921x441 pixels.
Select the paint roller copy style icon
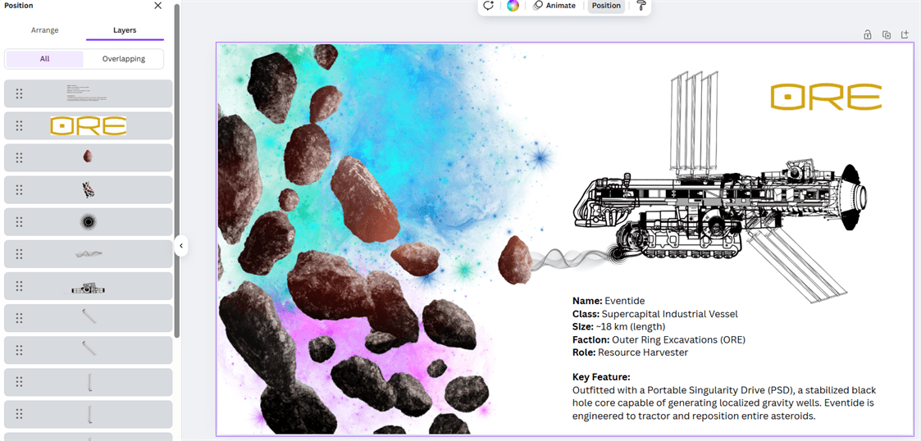point(641,6)
